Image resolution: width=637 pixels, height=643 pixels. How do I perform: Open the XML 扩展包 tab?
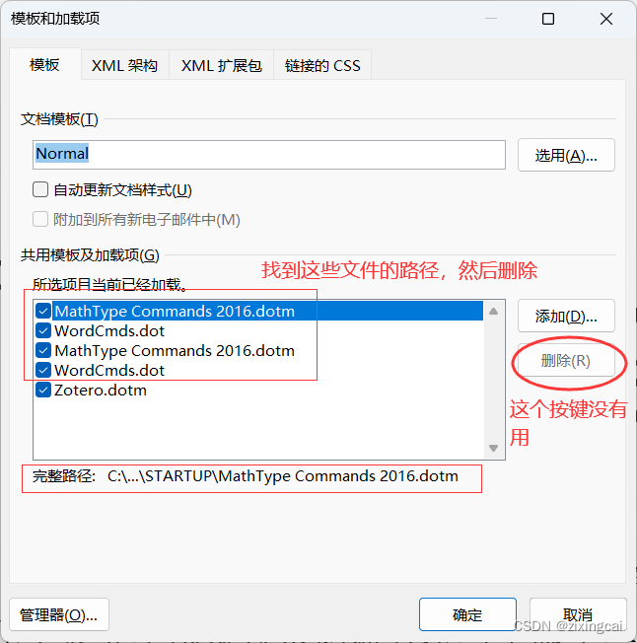[x=221, y=65]
